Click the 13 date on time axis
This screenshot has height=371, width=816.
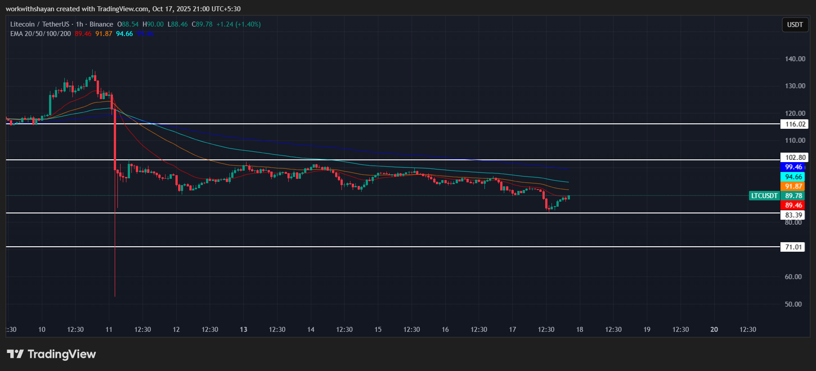tap(243, 330)
